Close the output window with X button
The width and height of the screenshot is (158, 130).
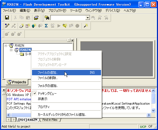click(4, 90)
